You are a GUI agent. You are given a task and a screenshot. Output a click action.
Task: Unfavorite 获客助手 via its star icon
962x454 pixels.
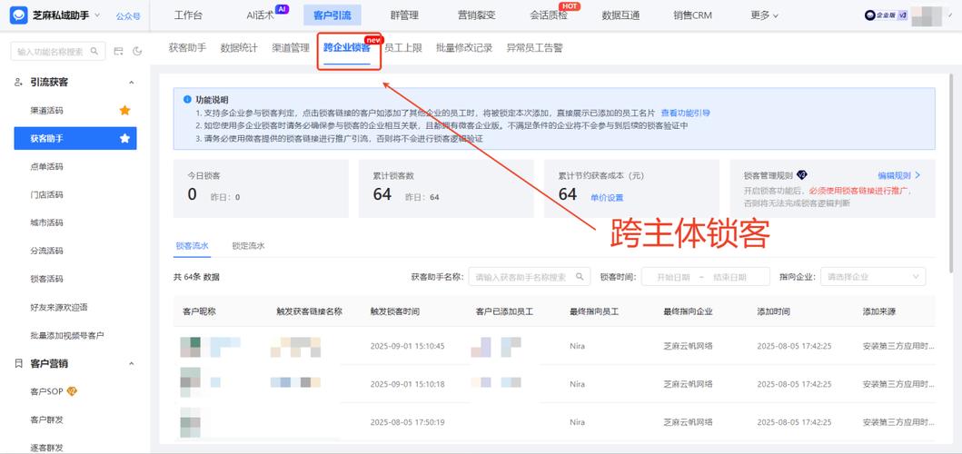(x=125, y=139)
